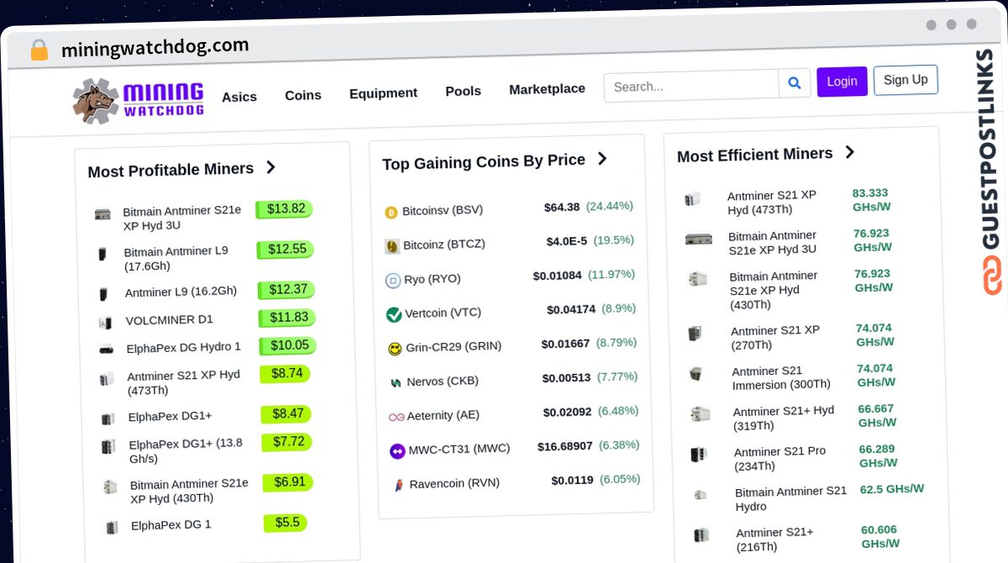The image size is (1008, 563).
Task: Click the $6.91 profit badge
Action: pos(288,482)
